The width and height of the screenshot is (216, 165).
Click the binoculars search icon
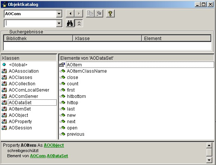pyautogui.click(x=70, y=23)
